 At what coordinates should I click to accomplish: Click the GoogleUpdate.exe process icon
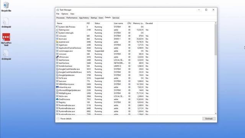[x=57, y=75]
